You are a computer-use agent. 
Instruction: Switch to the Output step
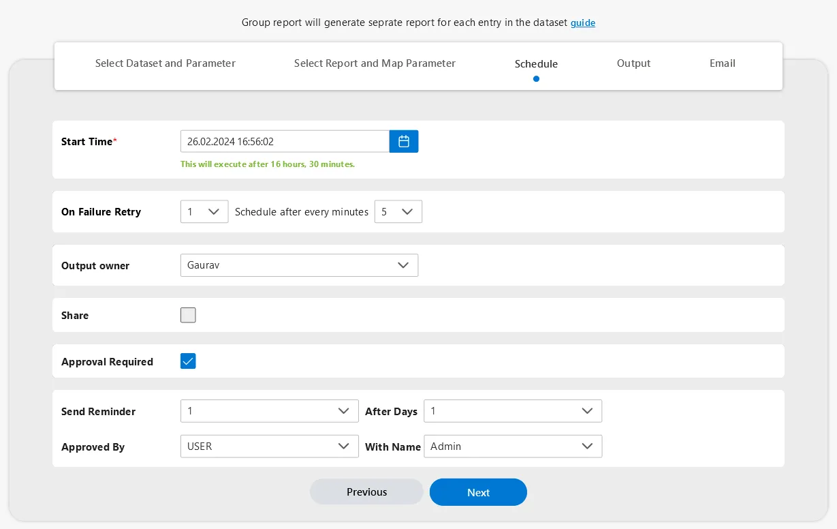633,63
